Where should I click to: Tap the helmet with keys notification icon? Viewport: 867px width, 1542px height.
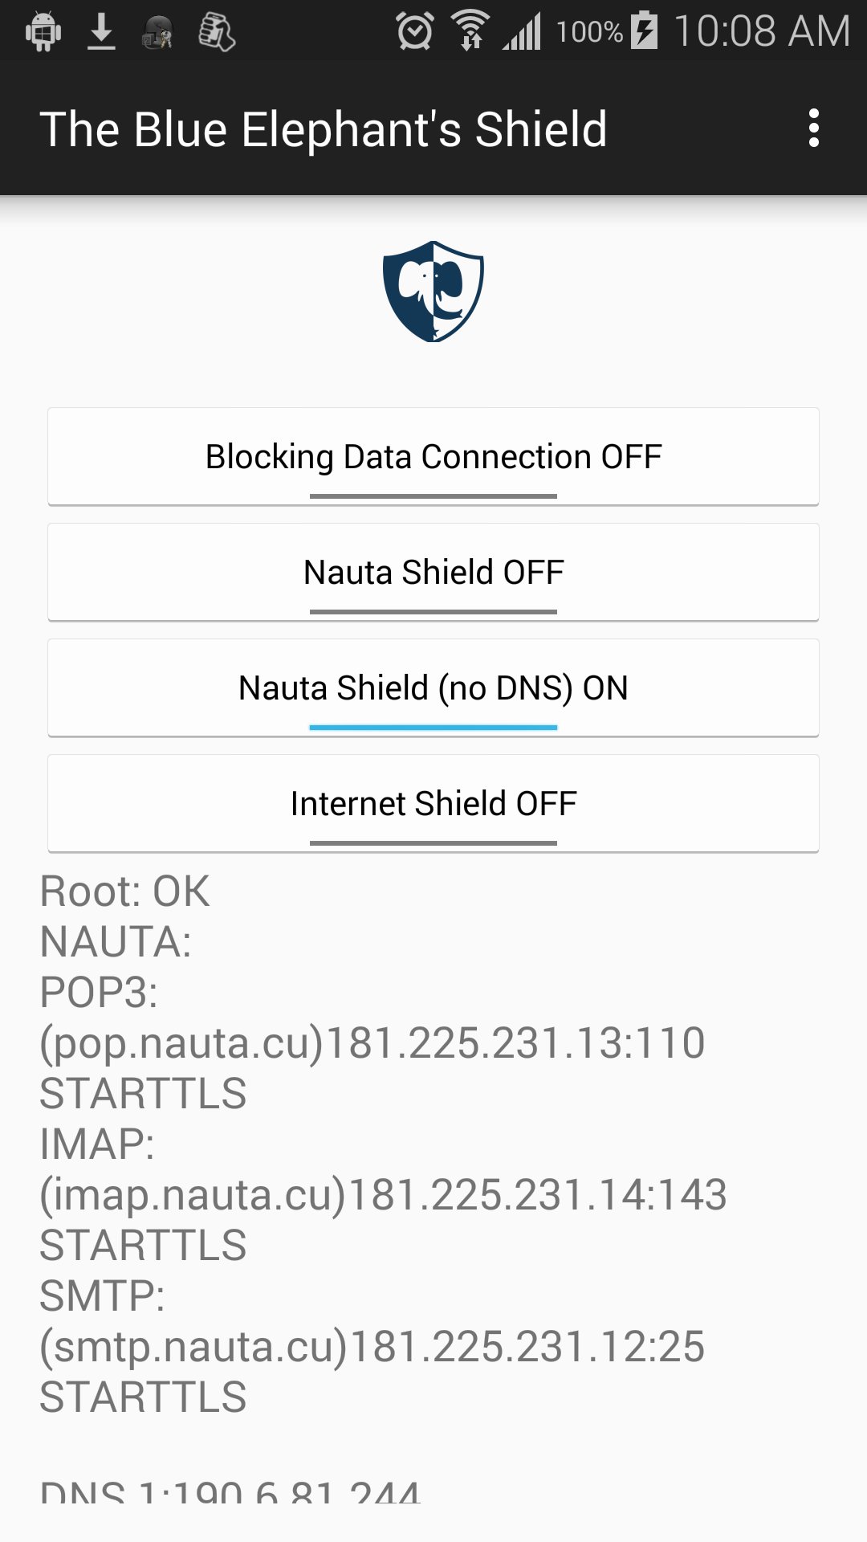pos(157,33)
